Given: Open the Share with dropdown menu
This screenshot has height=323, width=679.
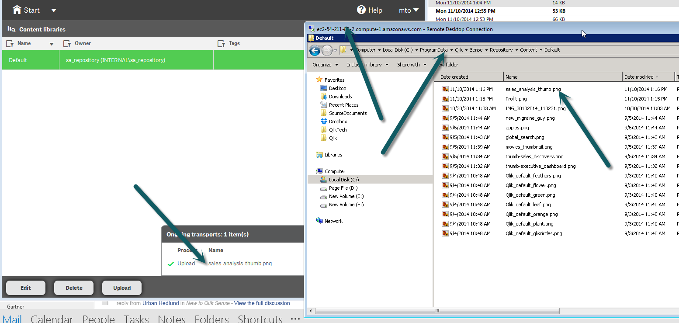Looking at the screenshot, I should (x=412, y=65).
